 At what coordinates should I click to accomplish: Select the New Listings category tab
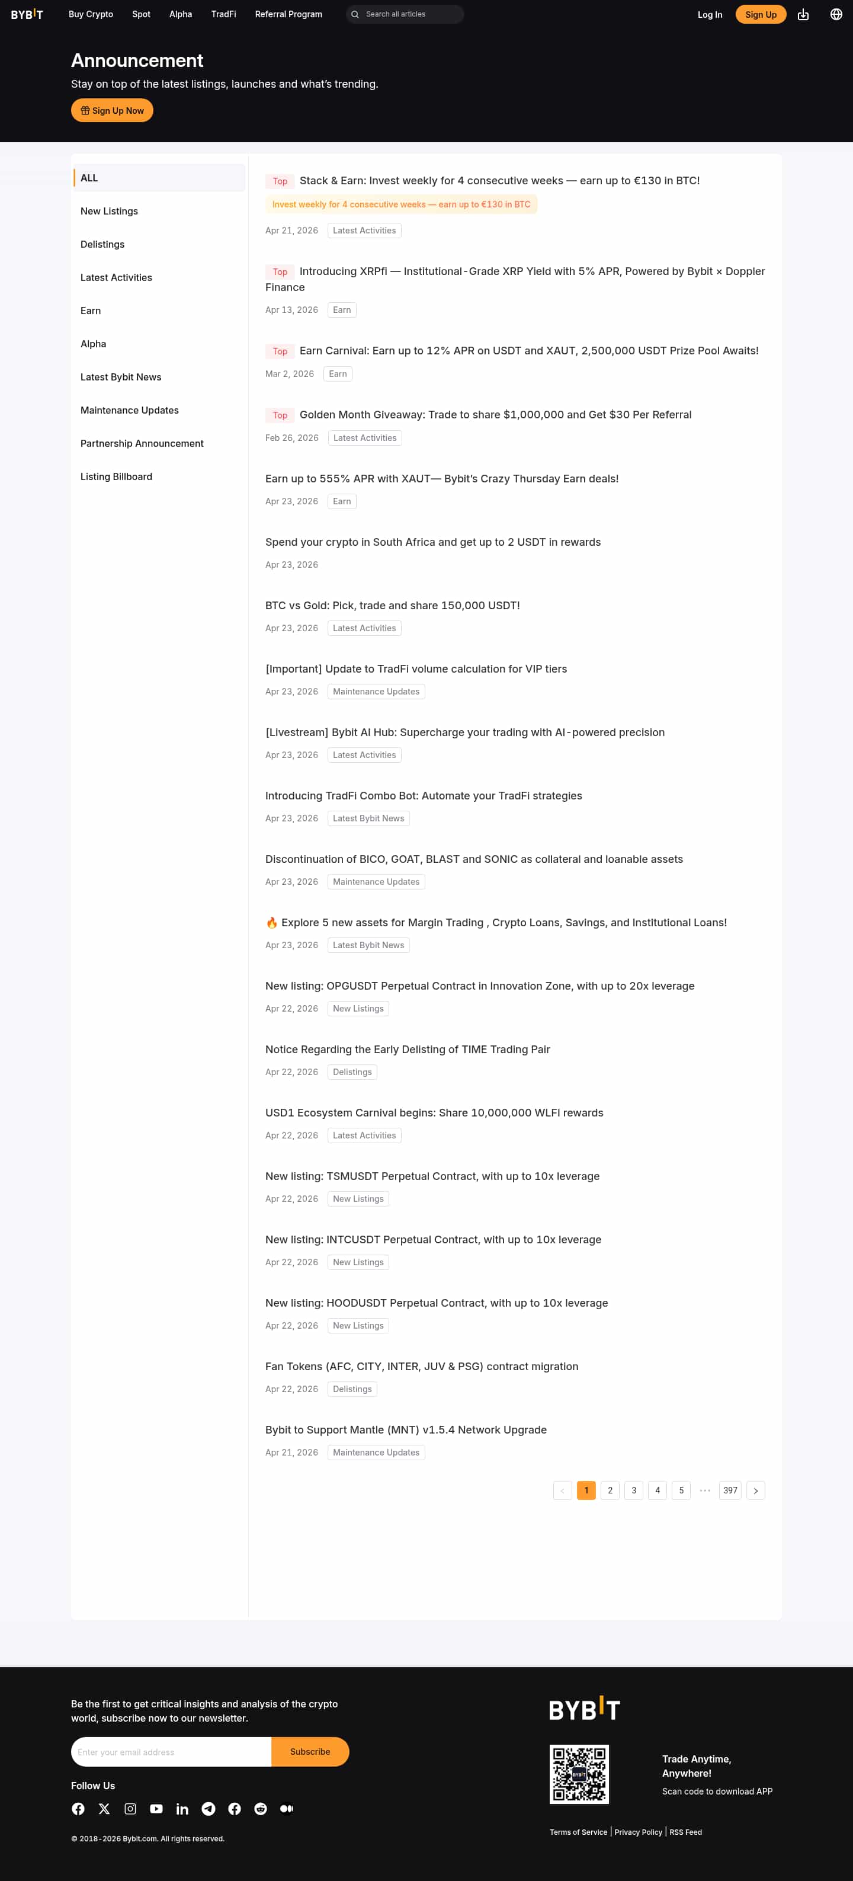click(x=110, y=211)
